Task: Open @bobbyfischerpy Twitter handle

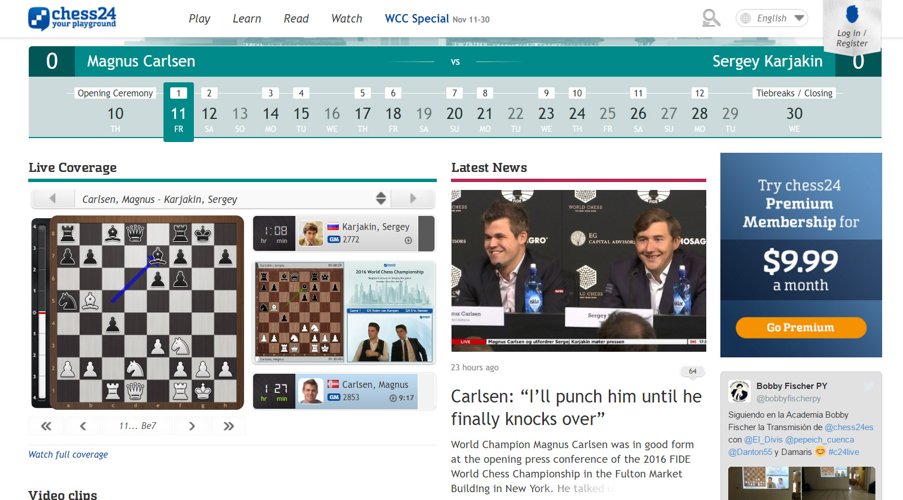Action: pyautogui.click(x=789, y=399)
